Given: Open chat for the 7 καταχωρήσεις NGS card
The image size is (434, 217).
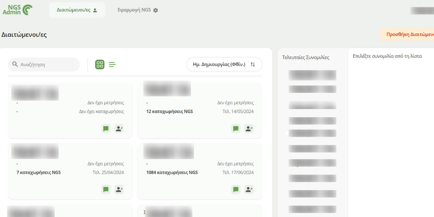Looking at the screenshot, I should point(106,189).
